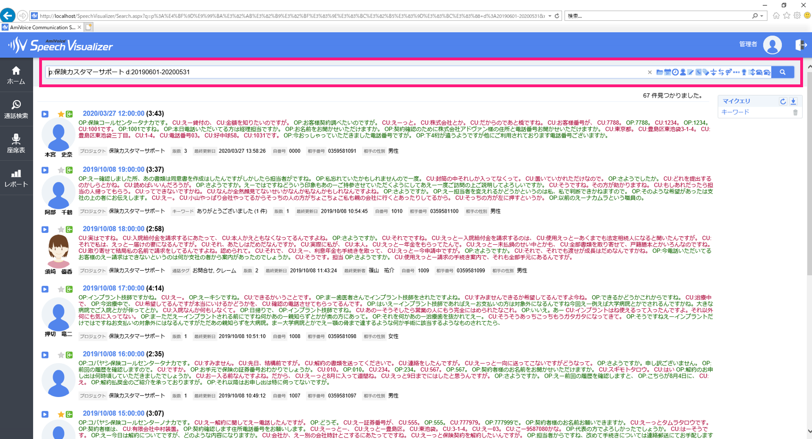Select the gender symbol filter icon
The image size is (812, 439).
729,72
